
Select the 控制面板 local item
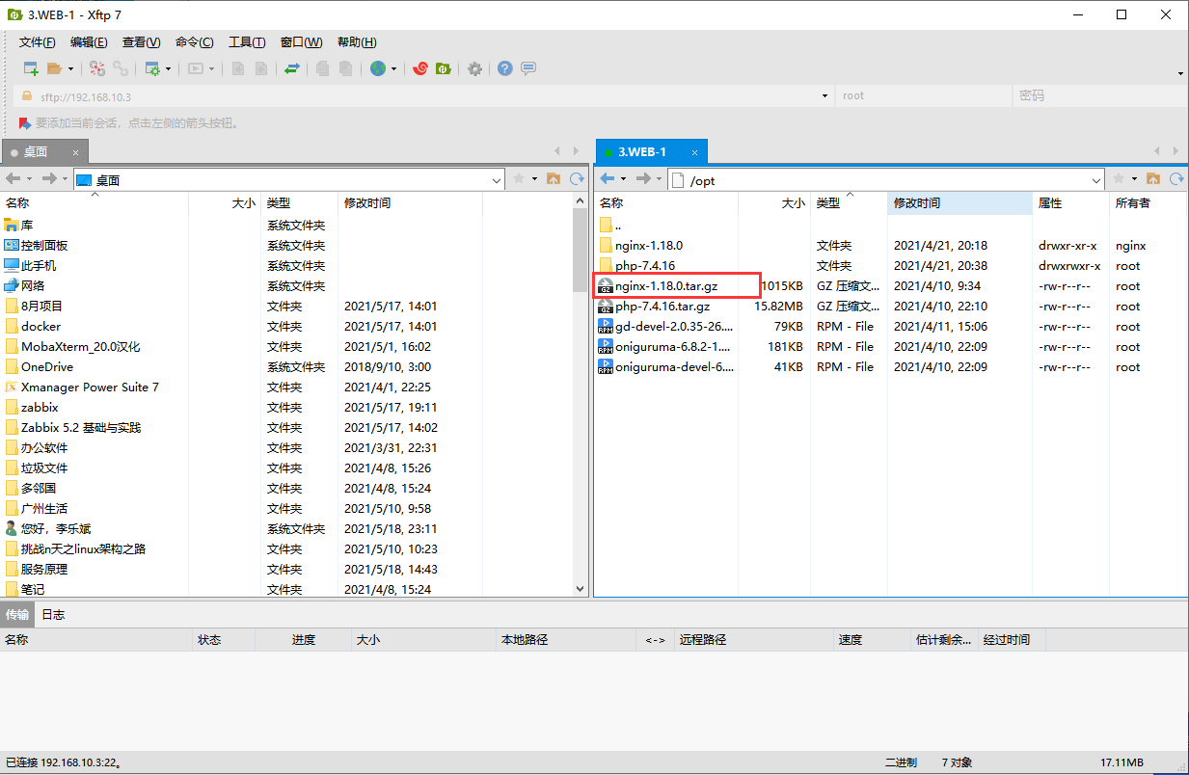[44, 246]
